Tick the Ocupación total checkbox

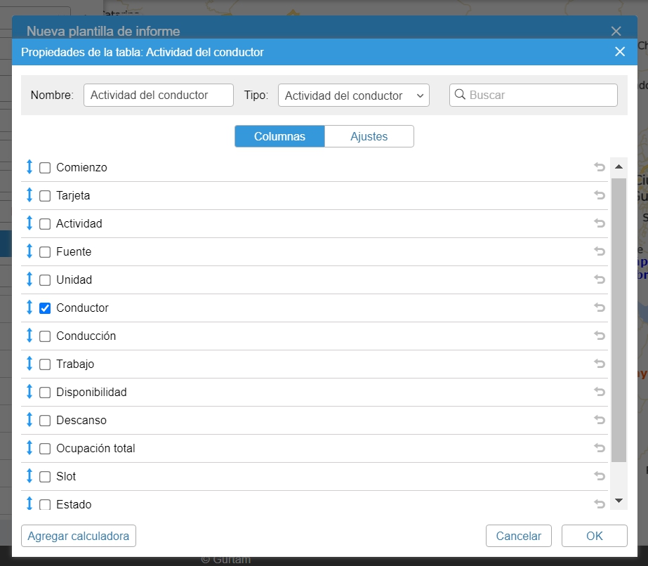click(45, 449)
